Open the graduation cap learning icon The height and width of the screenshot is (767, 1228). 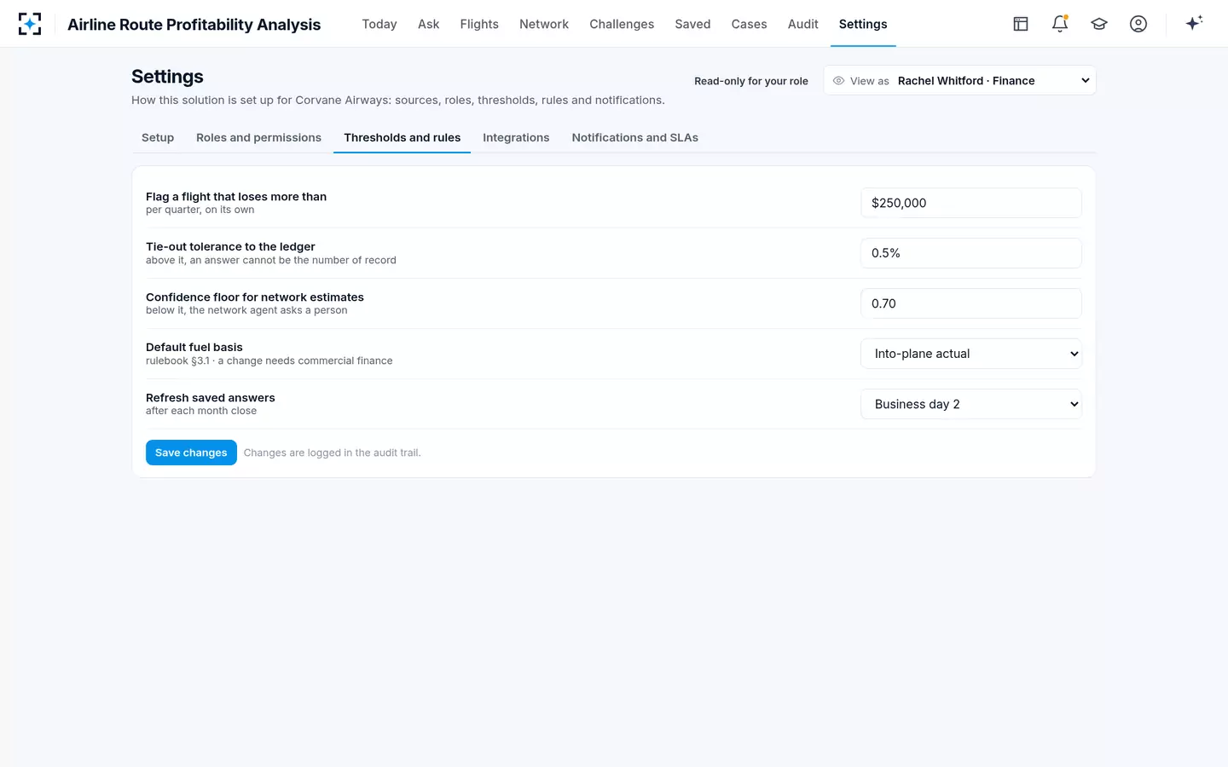1099,24
